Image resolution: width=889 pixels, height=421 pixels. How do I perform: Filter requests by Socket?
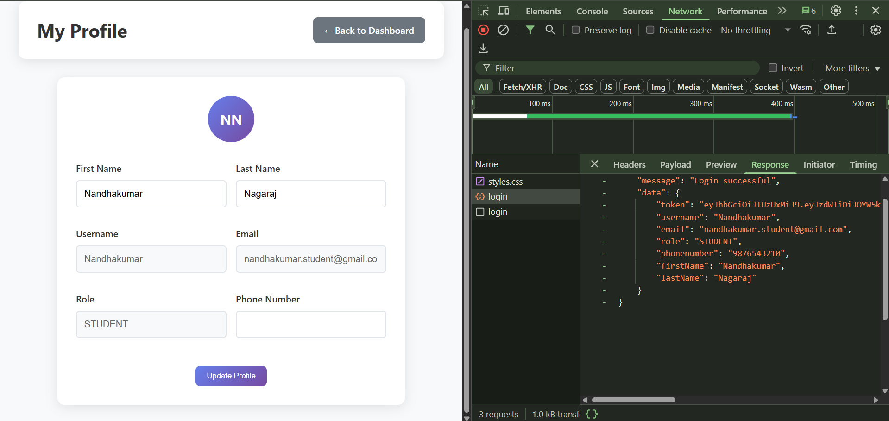coord(767,87)
